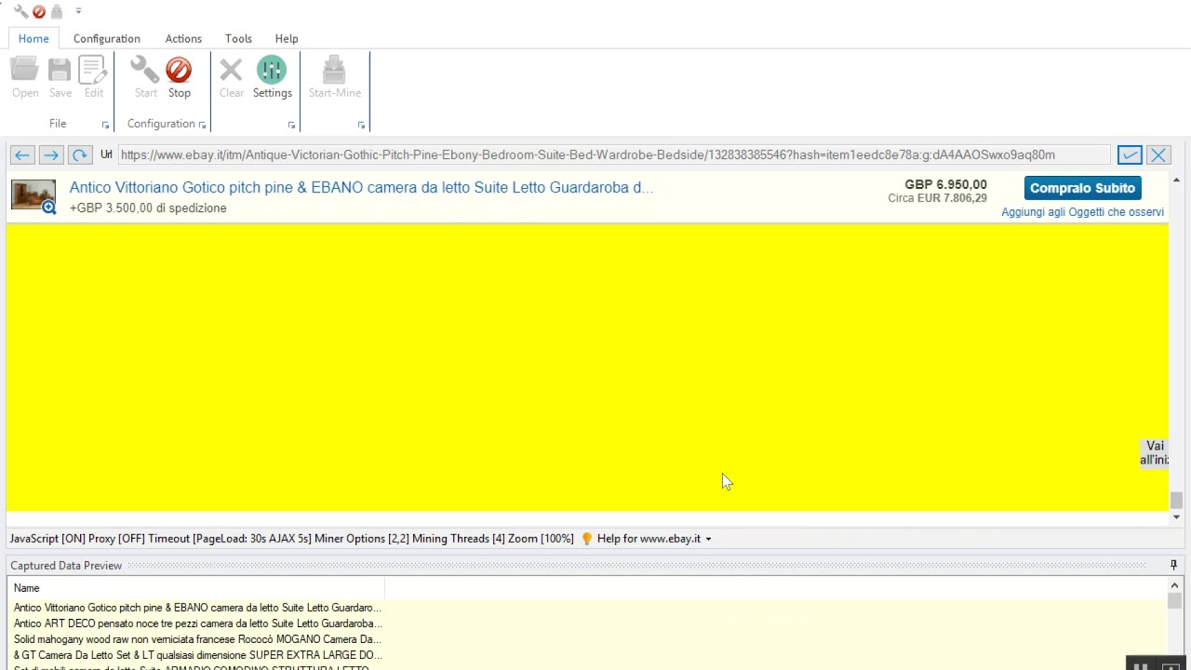Image resolution: width=1191 pixels, height=670 pixels.
Task: Open the Tools tab
Action: point(238,38)
